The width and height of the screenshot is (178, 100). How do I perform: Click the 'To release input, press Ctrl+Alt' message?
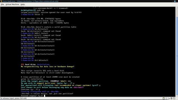pos(13,98)
